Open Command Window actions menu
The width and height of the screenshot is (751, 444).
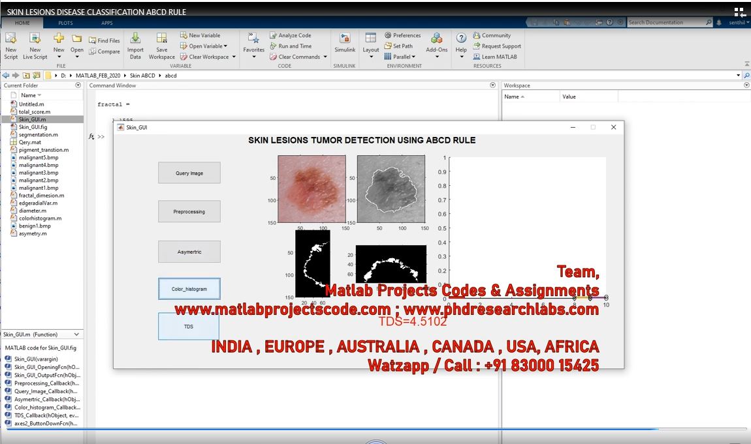(x=493, y=85)
